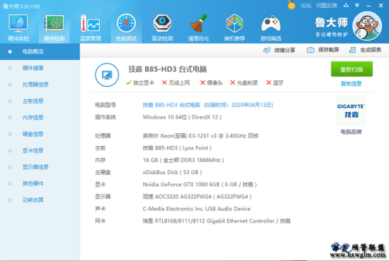Close the 鲁大师 window
The width and height of the screenshot is (389, 261).
[x=381, y=5]
